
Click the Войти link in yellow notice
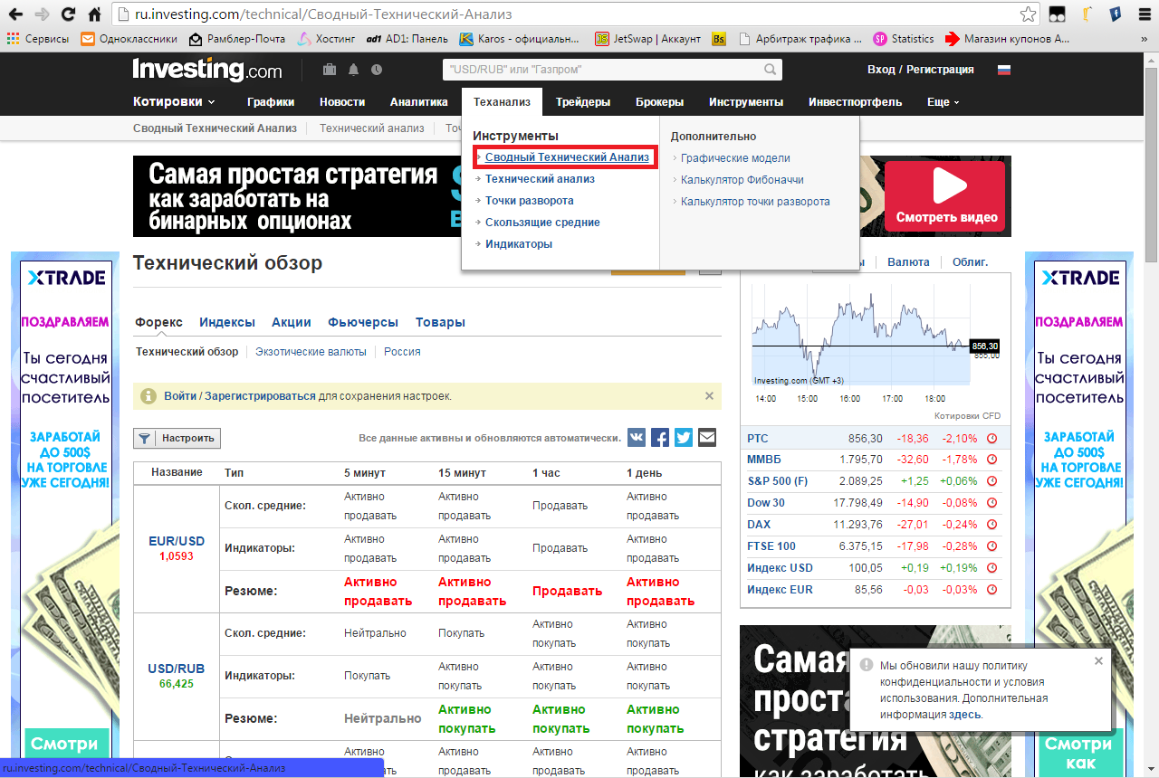(179, 396)
